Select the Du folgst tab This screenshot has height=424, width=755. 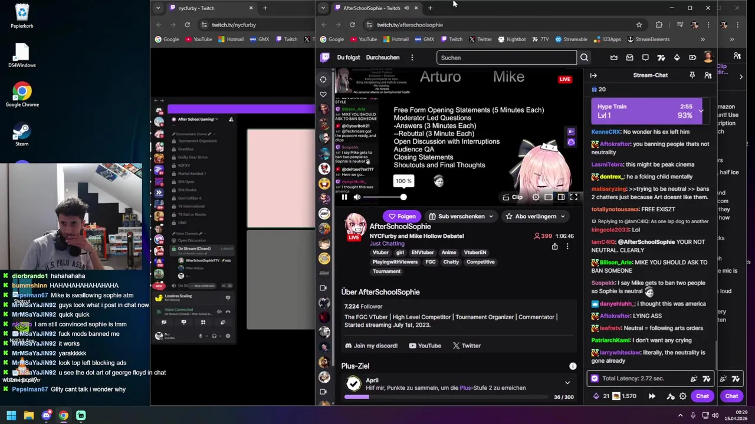pyautogui.click(x=349, y=58)
